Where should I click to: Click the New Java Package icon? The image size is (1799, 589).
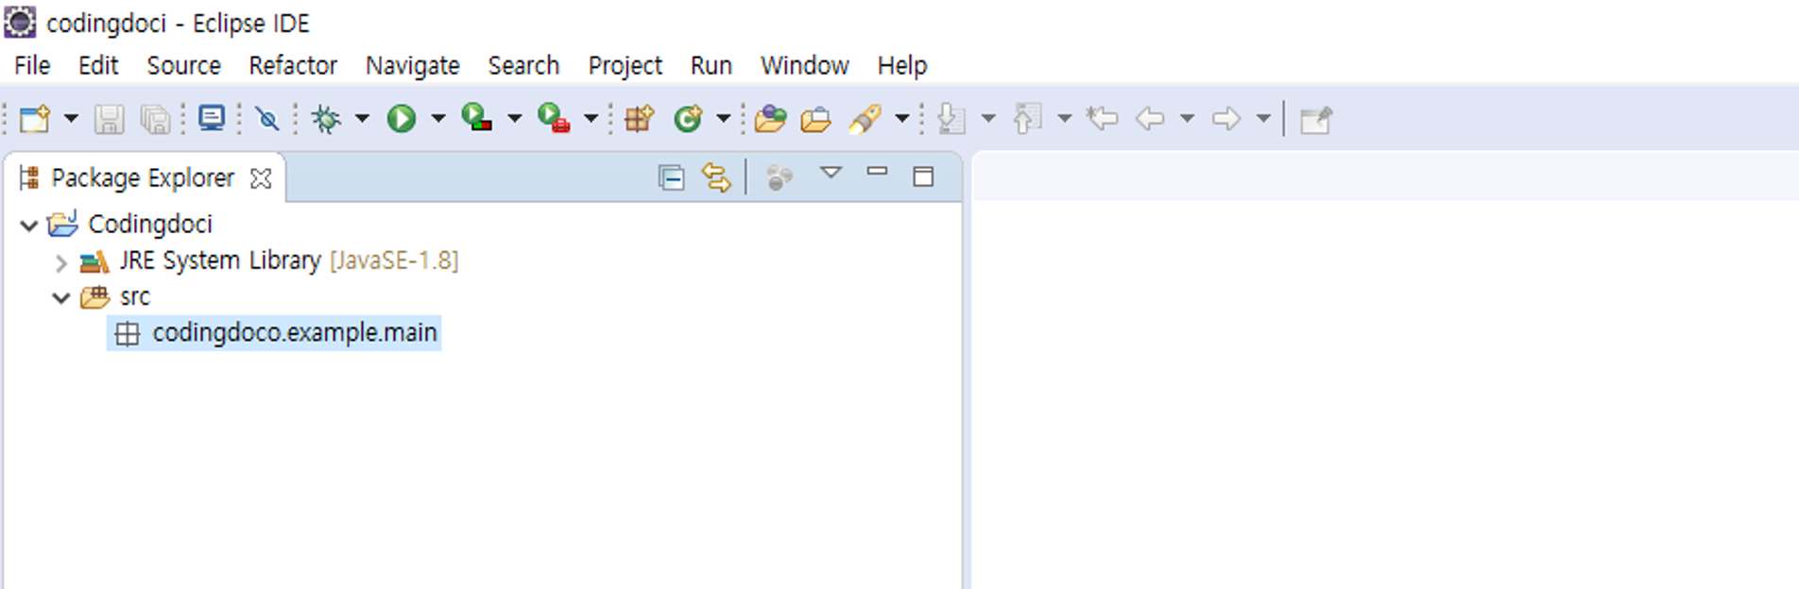click(x=640, y=119)
